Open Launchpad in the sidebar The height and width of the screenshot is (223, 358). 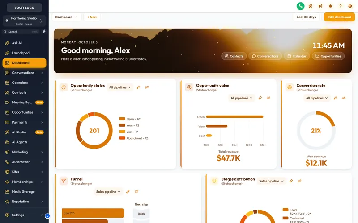24,53
